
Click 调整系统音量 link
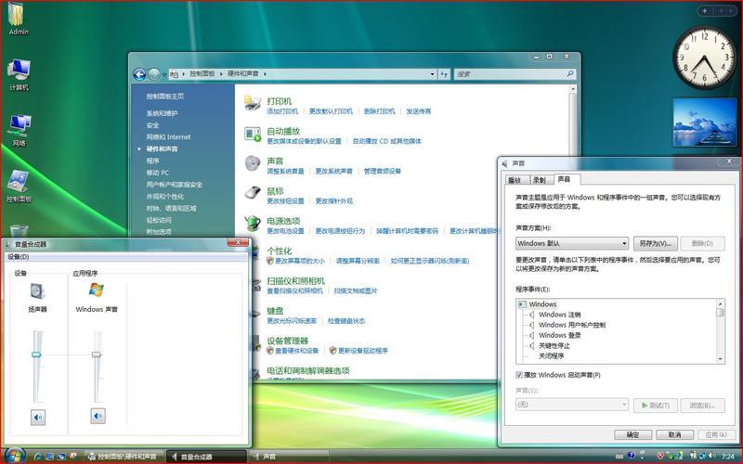(285, 171)
